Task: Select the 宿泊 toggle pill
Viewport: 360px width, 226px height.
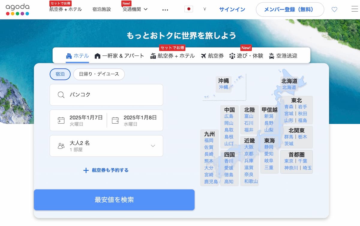Action: click(60, 74)
